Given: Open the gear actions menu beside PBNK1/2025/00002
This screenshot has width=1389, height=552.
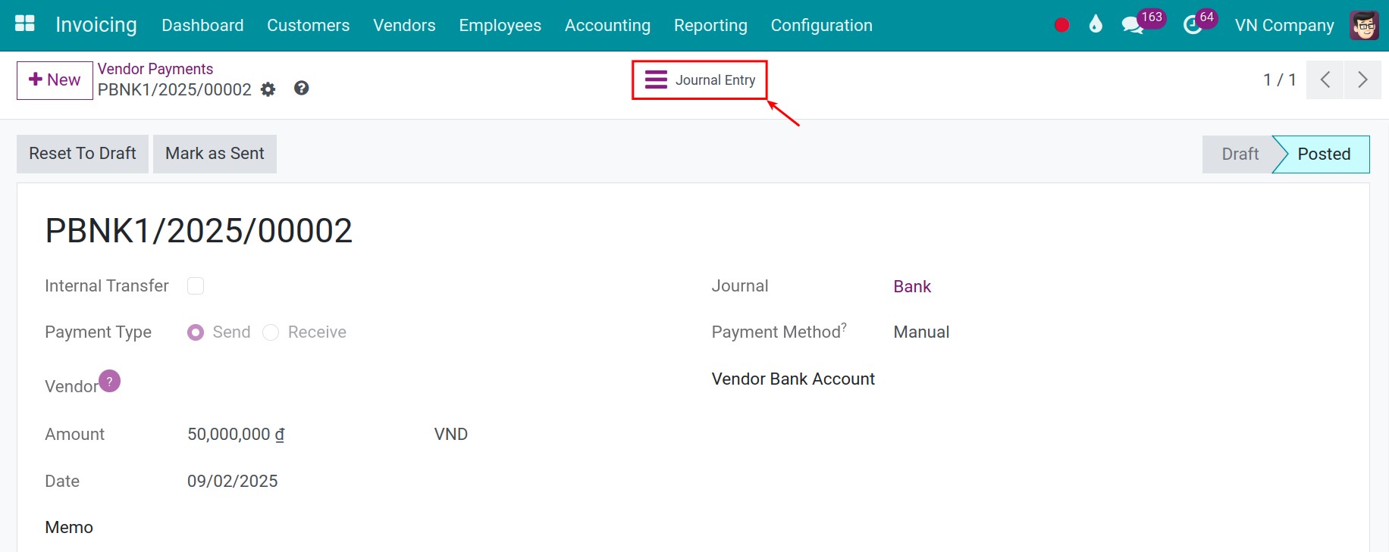Looking at the screenshot, I should (x=268, y=89).
